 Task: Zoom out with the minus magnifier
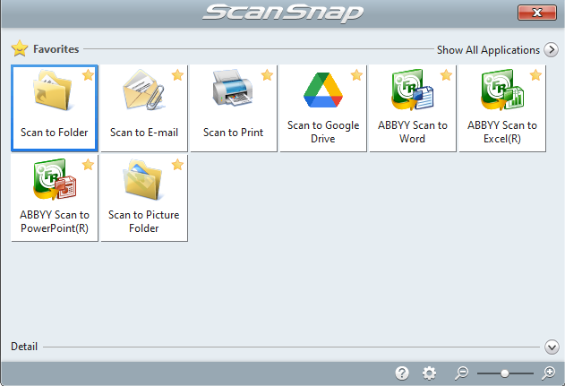click(461, 373)
